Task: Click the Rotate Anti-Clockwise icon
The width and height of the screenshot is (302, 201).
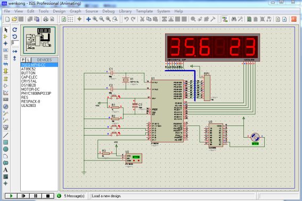Action: point(14,37)
